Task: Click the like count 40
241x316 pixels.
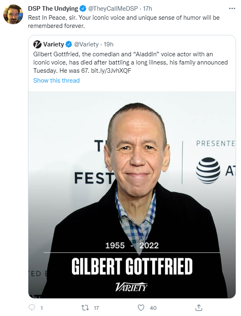Action: [153, 308]
